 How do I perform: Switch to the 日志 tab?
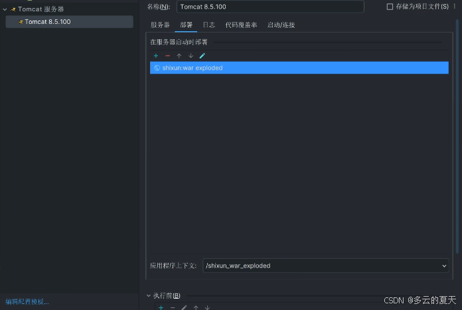click(208, 25)
